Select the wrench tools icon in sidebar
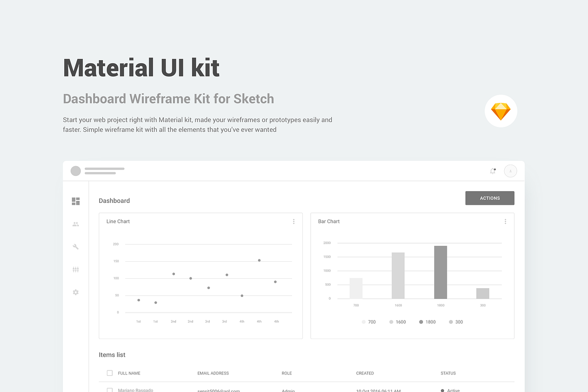Image resolution: width=588 pixels, height=392 pixels. [x=75, y=246]
